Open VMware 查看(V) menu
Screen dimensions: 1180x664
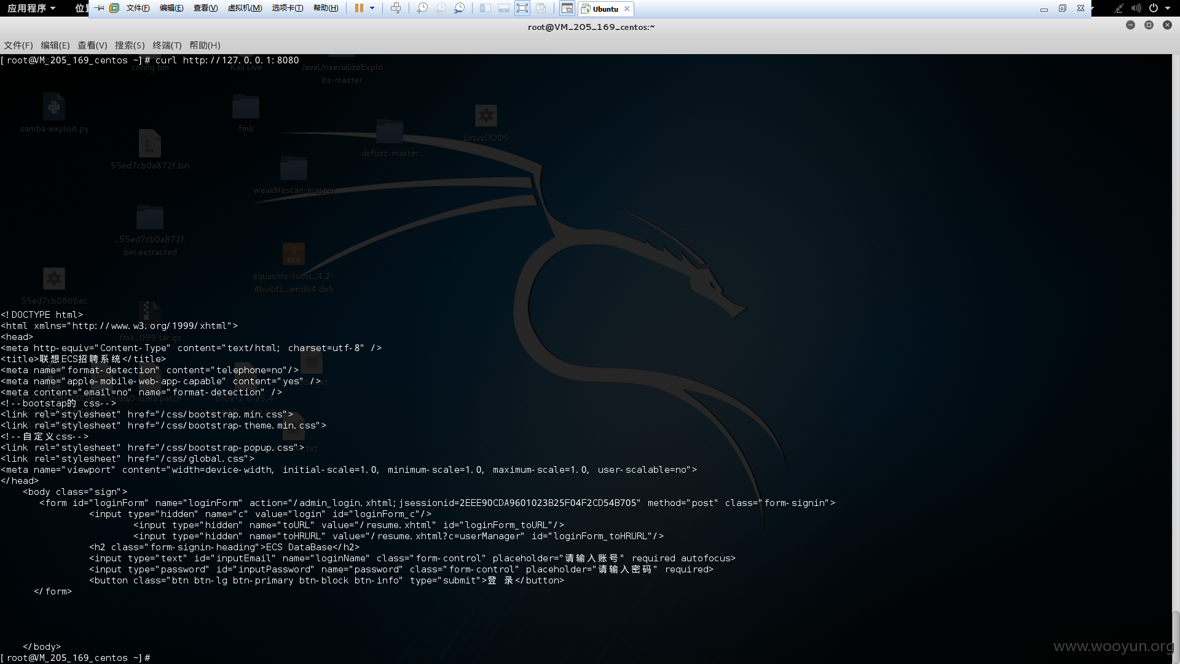(x=205, y=8)
